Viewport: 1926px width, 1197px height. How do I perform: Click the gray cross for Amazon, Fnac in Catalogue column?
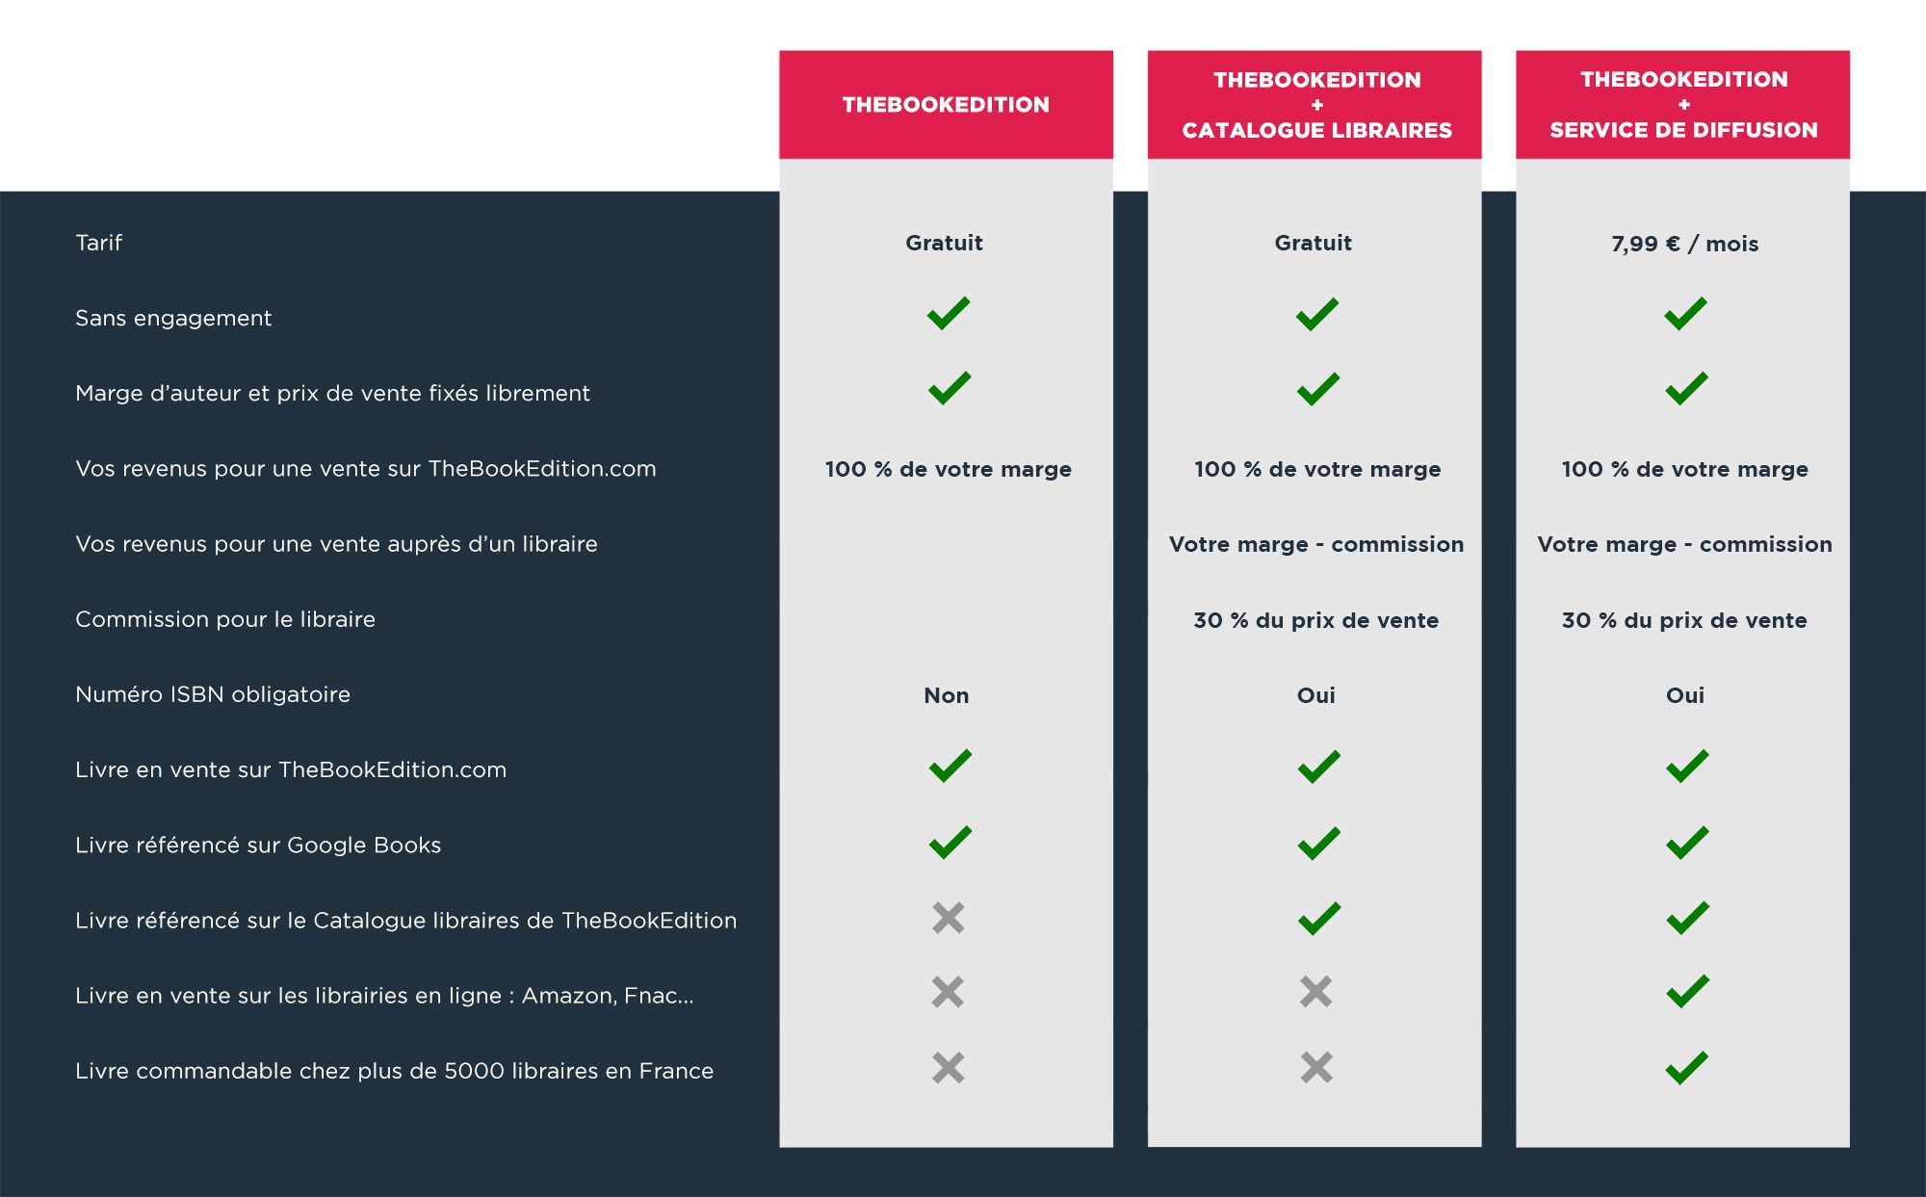(1316, 992)
